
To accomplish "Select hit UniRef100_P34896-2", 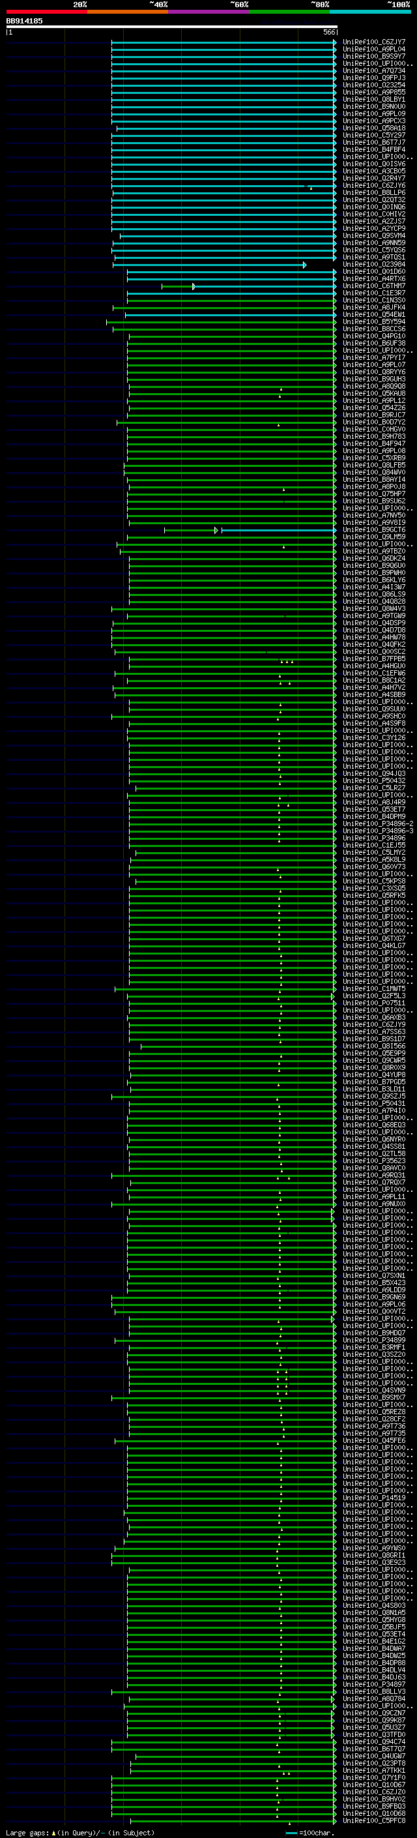I will point(378,824).
